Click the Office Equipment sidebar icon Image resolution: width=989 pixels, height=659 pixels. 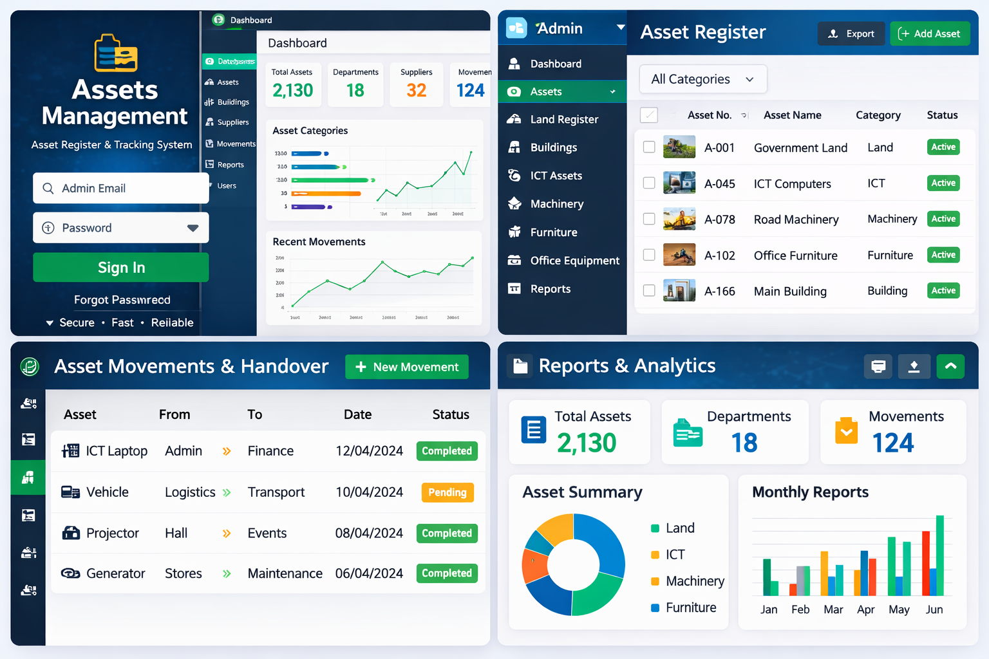point(514,261)
